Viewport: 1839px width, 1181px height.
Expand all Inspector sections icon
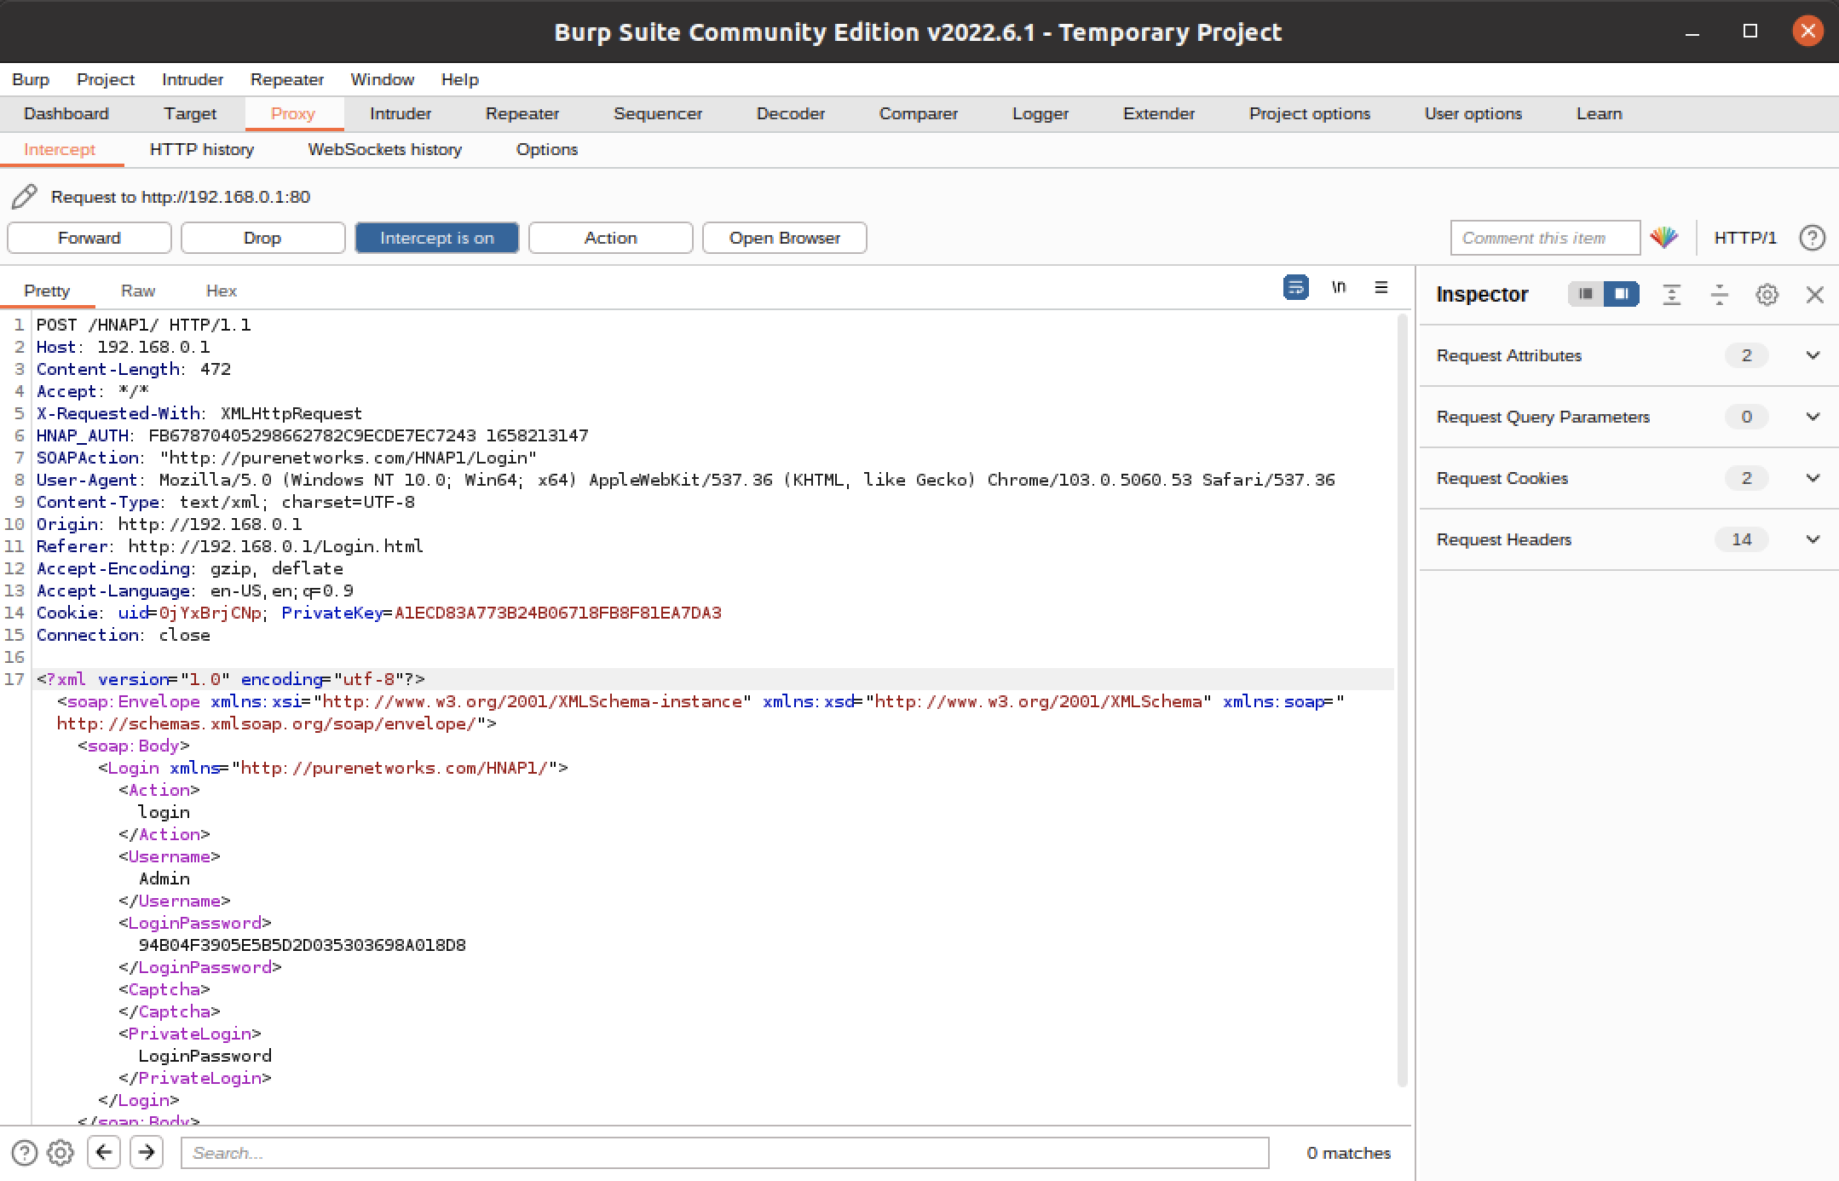(x=1672, y=295)
